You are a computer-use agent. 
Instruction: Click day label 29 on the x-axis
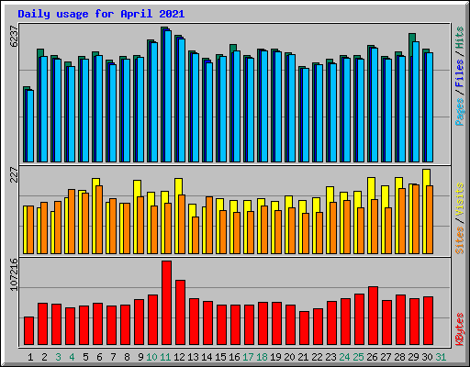pos(413,357)
